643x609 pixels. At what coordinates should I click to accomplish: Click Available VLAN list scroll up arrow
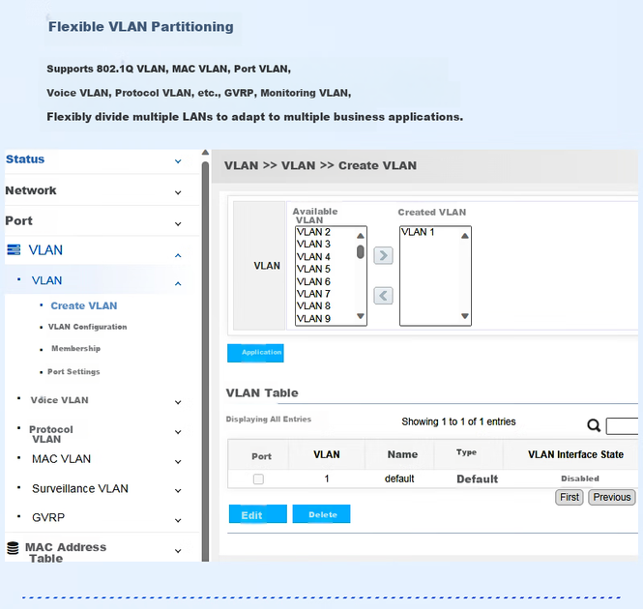pyautogui.click(x=360, y=236)
